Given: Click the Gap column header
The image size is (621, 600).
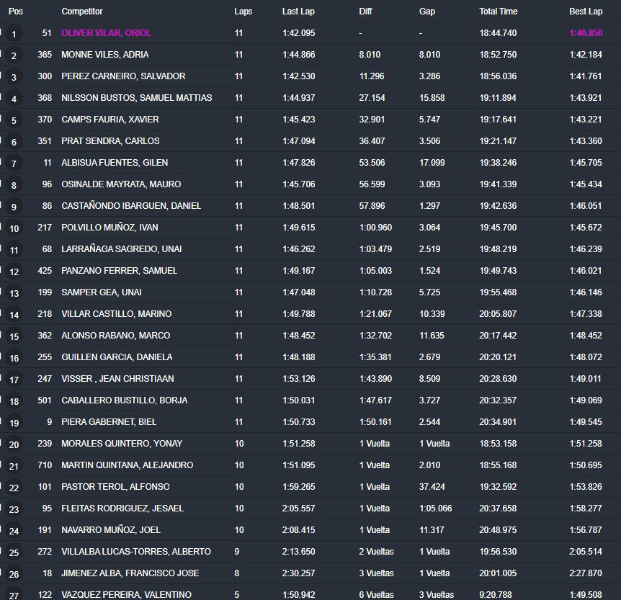Looking at the screenshot, I should point(427,11).
